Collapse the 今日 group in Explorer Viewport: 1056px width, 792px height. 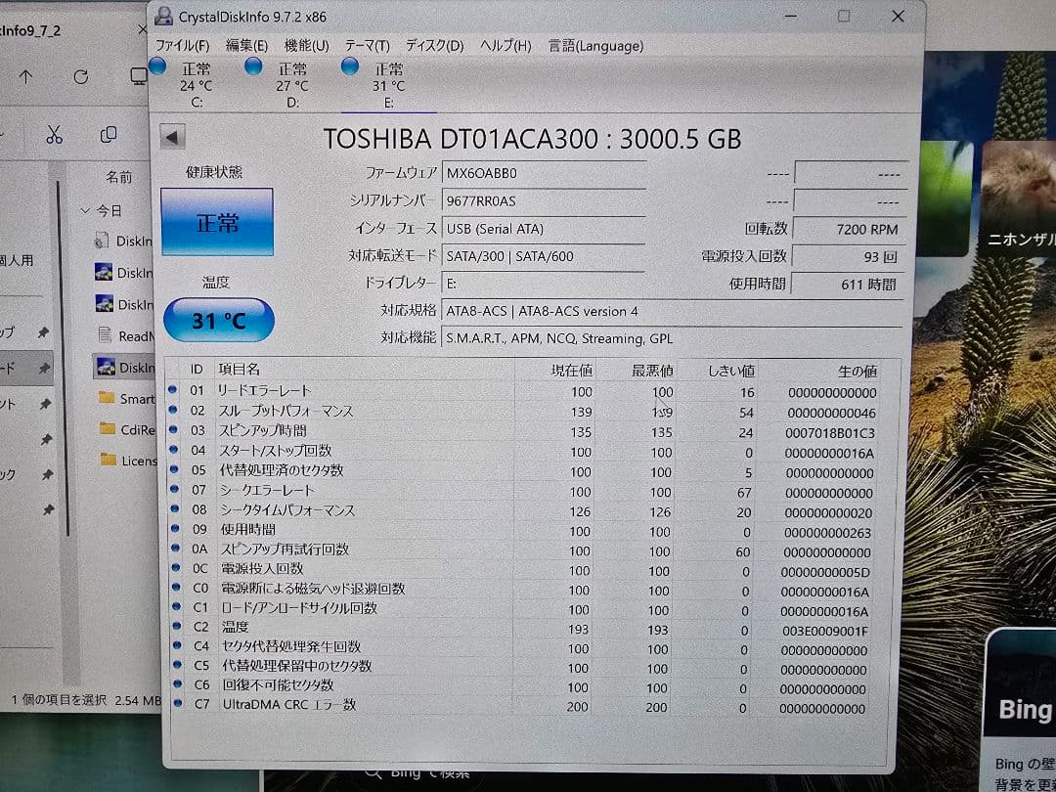86,210
